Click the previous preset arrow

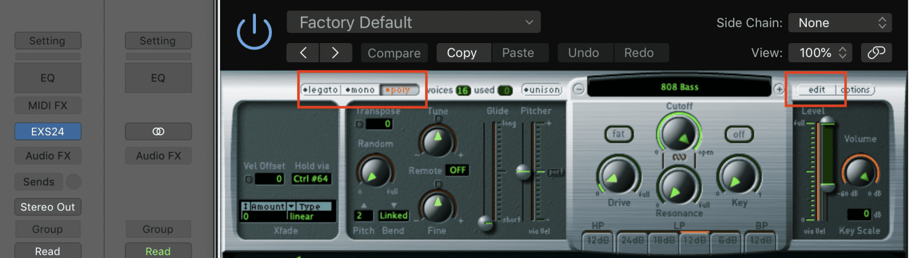[303, 53]
